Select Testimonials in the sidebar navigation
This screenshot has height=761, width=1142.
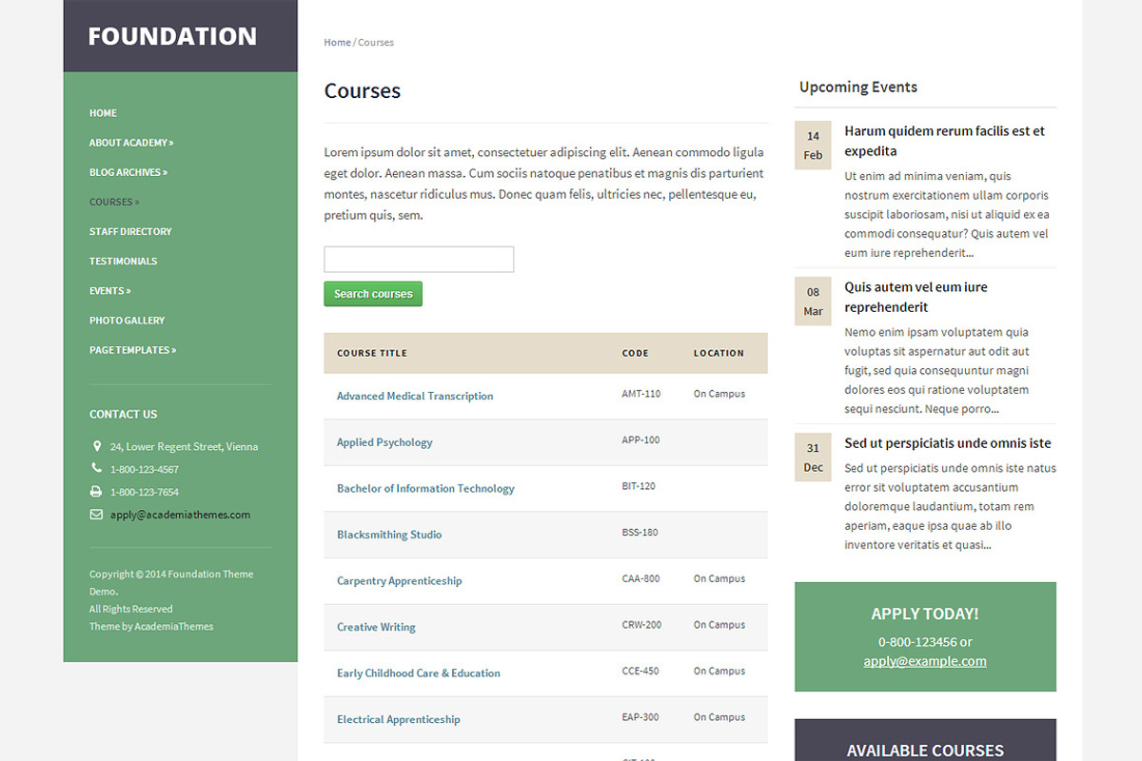coord(123,261)
